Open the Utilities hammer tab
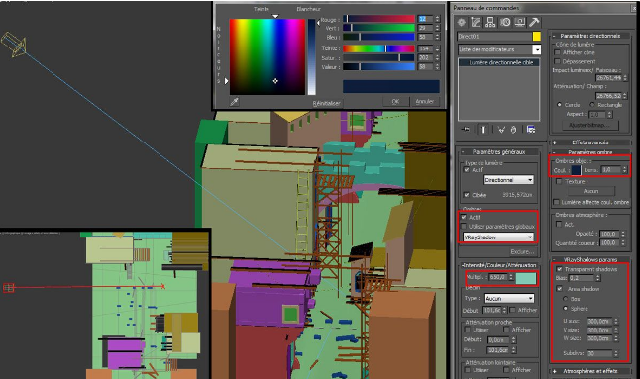The height and width of the screenshot is (379, 640). tap(534, 23)
